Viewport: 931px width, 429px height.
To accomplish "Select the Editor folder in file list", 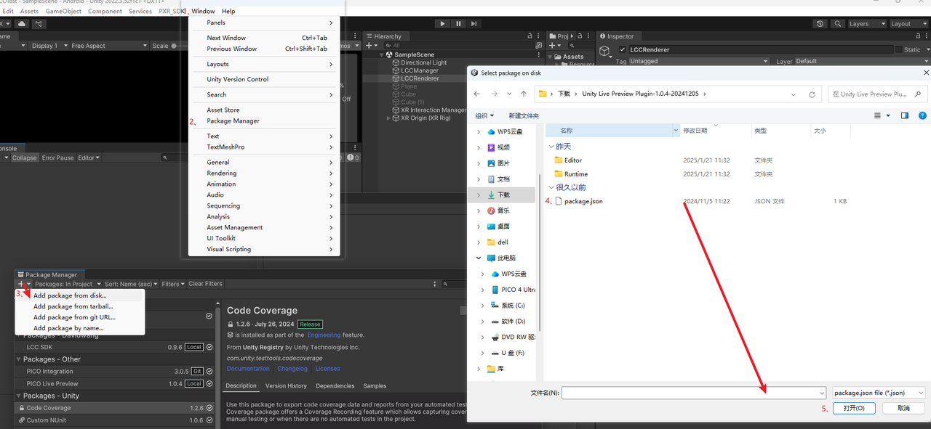I will [567, 160].
